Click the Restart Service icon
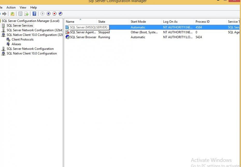 (60, 14)
